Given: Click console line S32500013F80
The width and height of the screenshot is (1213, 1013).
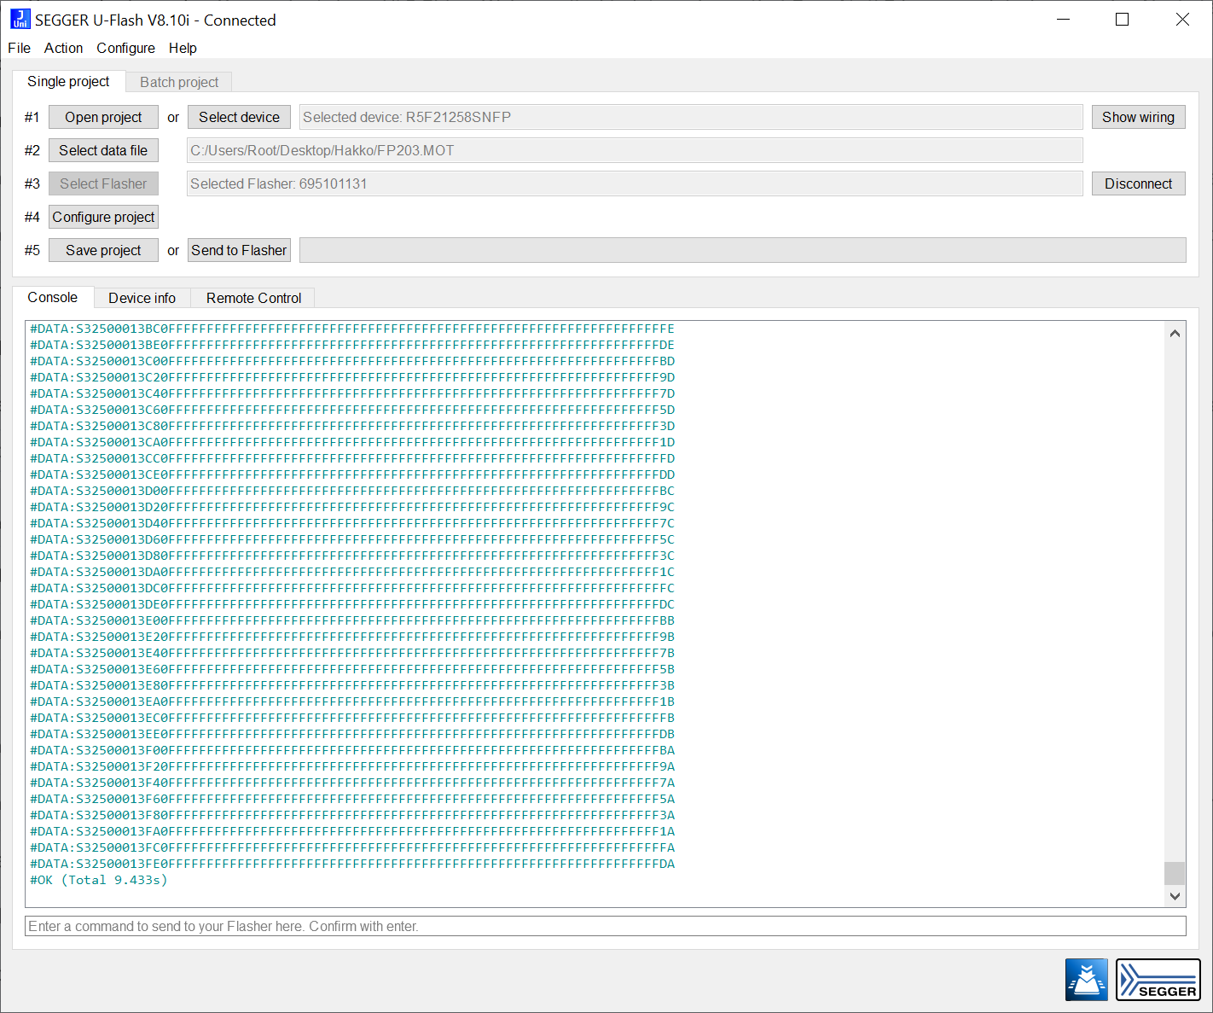Looking at the screenshot, I should pos(352,815).
